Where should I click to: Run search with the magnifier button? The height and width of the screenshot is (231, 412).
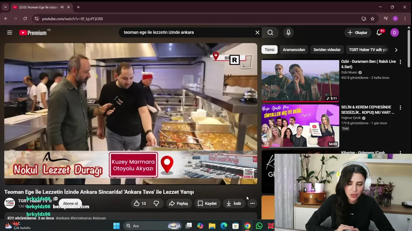(x=270, y=32)
